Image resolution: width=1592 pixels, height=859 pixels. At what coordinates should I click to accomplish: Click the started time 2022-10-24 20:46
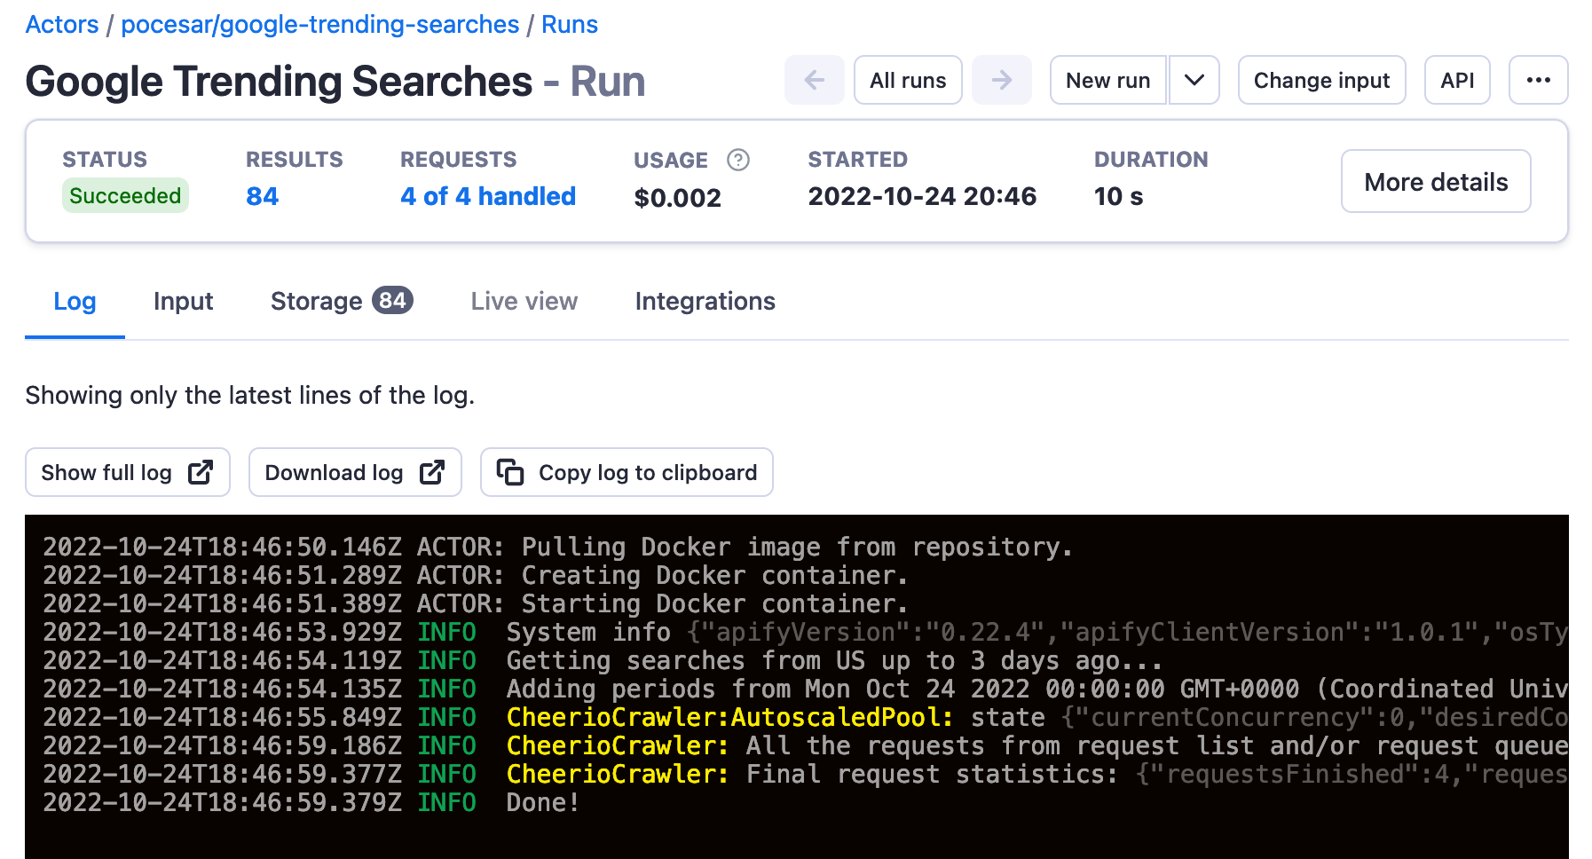pos(922,196)
